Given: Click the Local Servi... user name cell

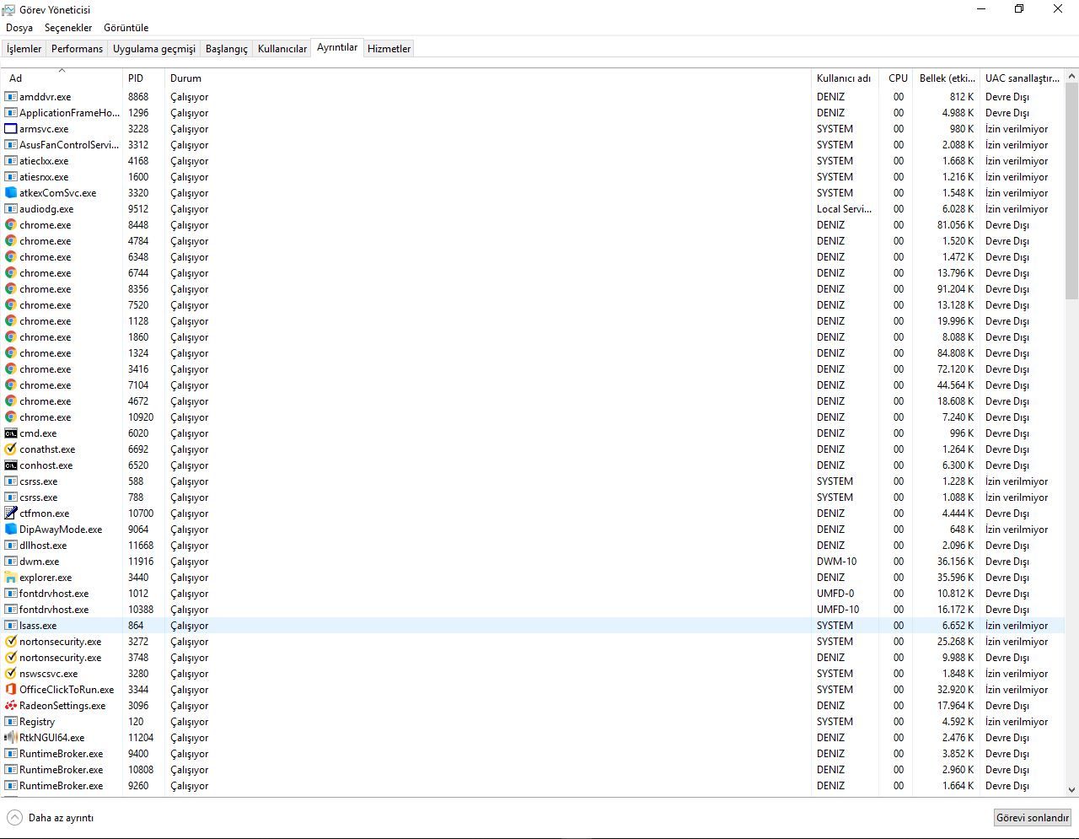Looking at the screenshot, I should pos(844,209).
